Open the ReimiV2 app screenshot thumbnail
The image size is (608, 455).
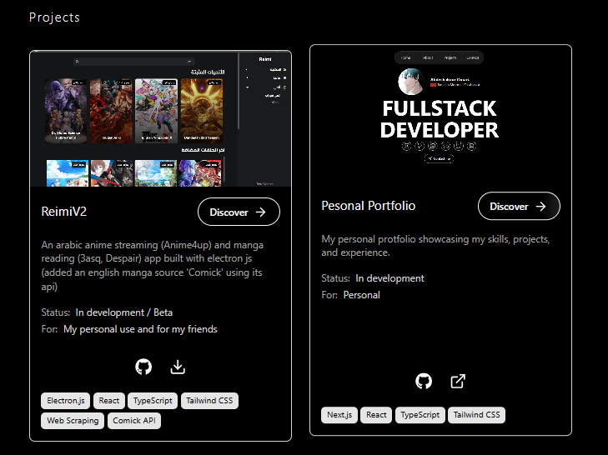coord(160,119)
